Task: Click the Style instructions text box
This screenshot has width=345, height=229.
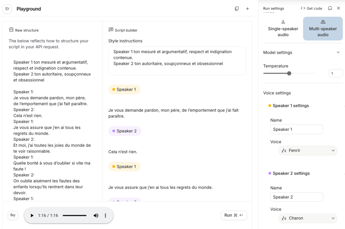Action: coord(177,61)
